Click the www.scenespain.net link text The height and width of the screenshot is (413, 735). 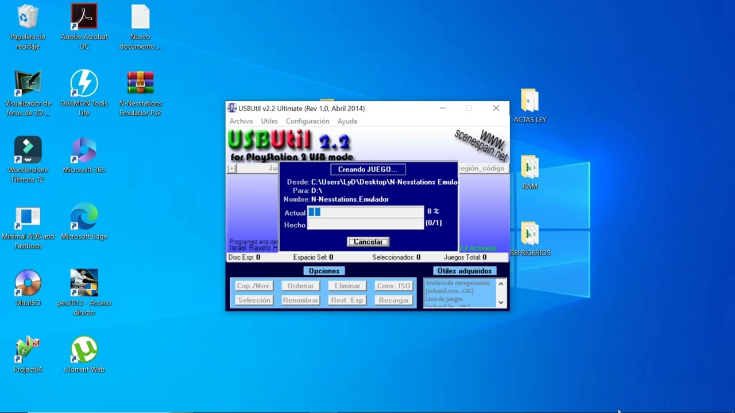(x=482, y=145)
